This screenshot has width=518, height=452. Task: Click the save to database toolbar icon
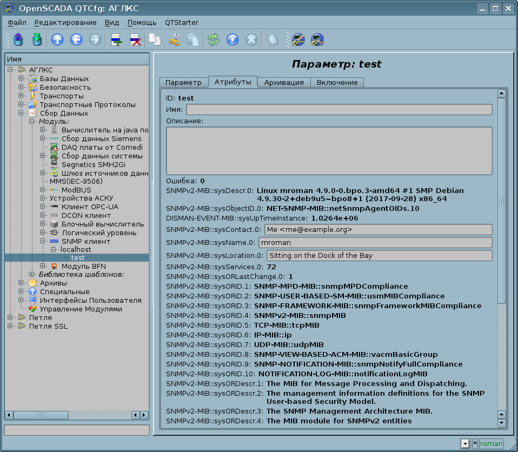coord(36,39)
